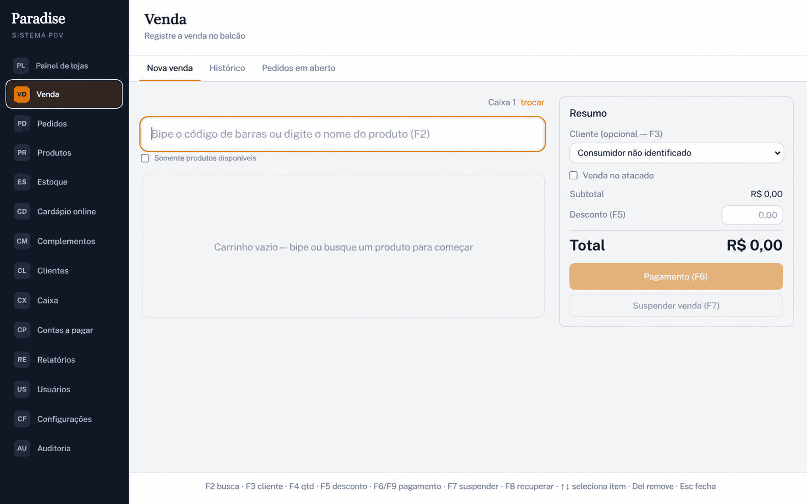807x504 pixels.
Task: Click the keyboard shortcuts hint starting F2 busca
Action: pos(460,486)
